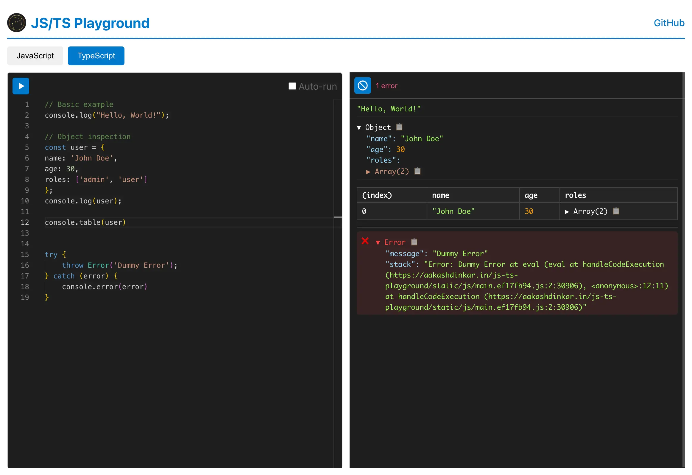
Task: Switch language to JavaScript
Action: pyautogui.click(x=35, y=56)
